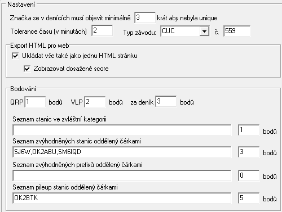
Task: Click the 'QRP' label
Action: coord(17,102)
